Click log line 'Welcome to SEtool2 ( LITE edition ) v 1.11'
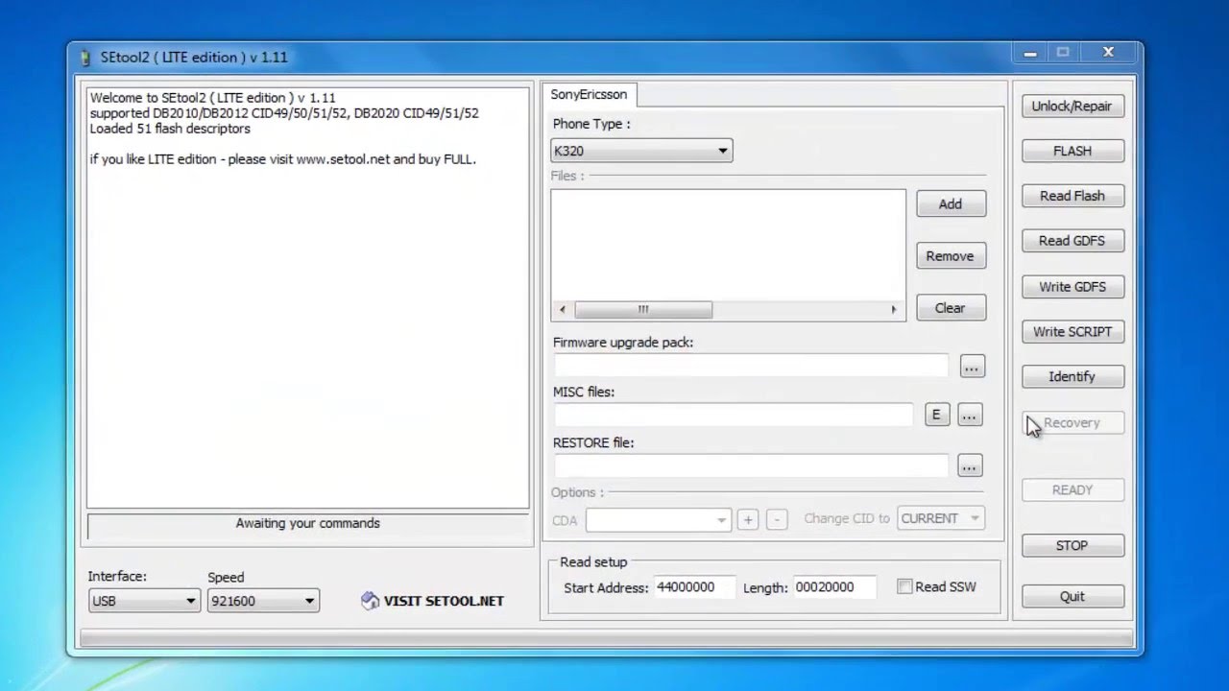This screenshot has width=1229, height=691. tap(212, 98)
